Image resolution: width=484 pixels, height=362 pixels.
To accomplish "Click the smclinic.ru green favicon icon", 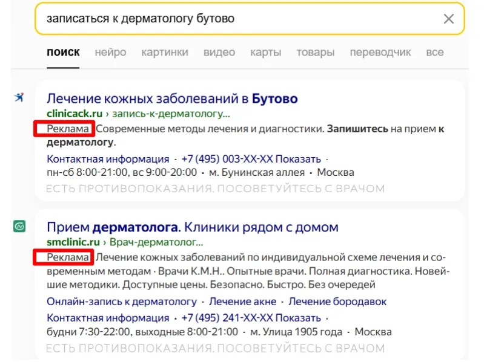I will (19, 226).
